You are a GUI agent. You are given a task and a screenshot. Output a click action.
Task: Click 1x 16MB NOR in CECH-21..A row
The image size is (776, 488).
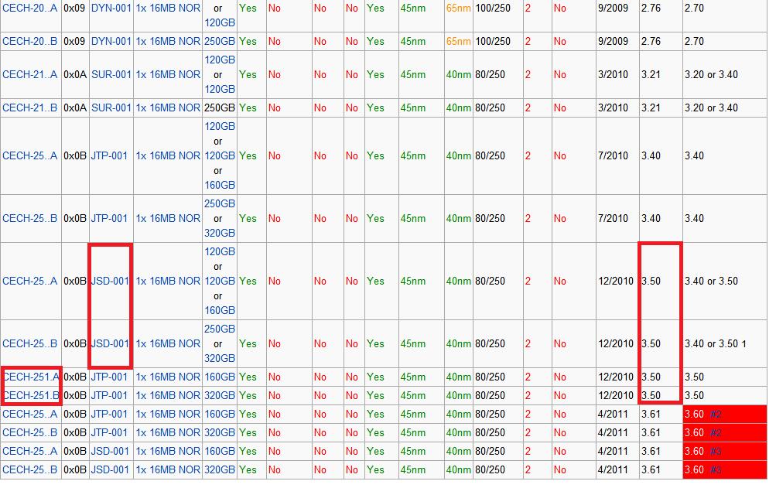[x=168, y=75]
